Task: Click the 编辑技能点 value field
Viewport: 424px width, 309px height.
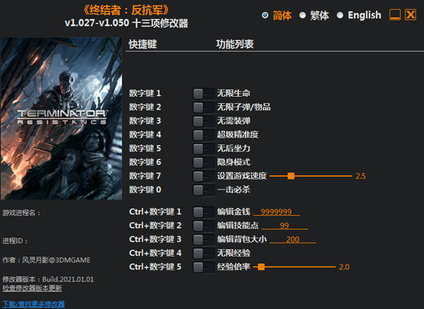Action: click(x=284, y=226)
